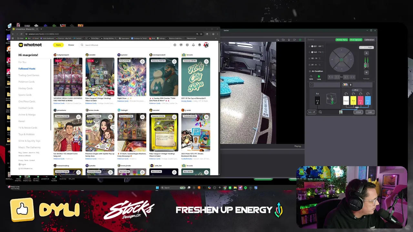Click the Unload filament button

click(x=358, y=112)
